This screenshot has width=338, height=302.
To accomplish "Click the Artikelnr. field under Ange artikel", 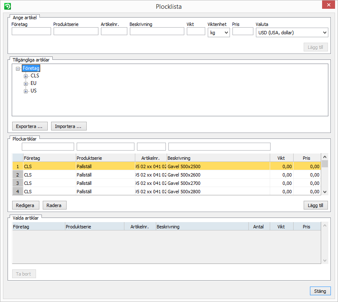I will (x=114, y=31).
